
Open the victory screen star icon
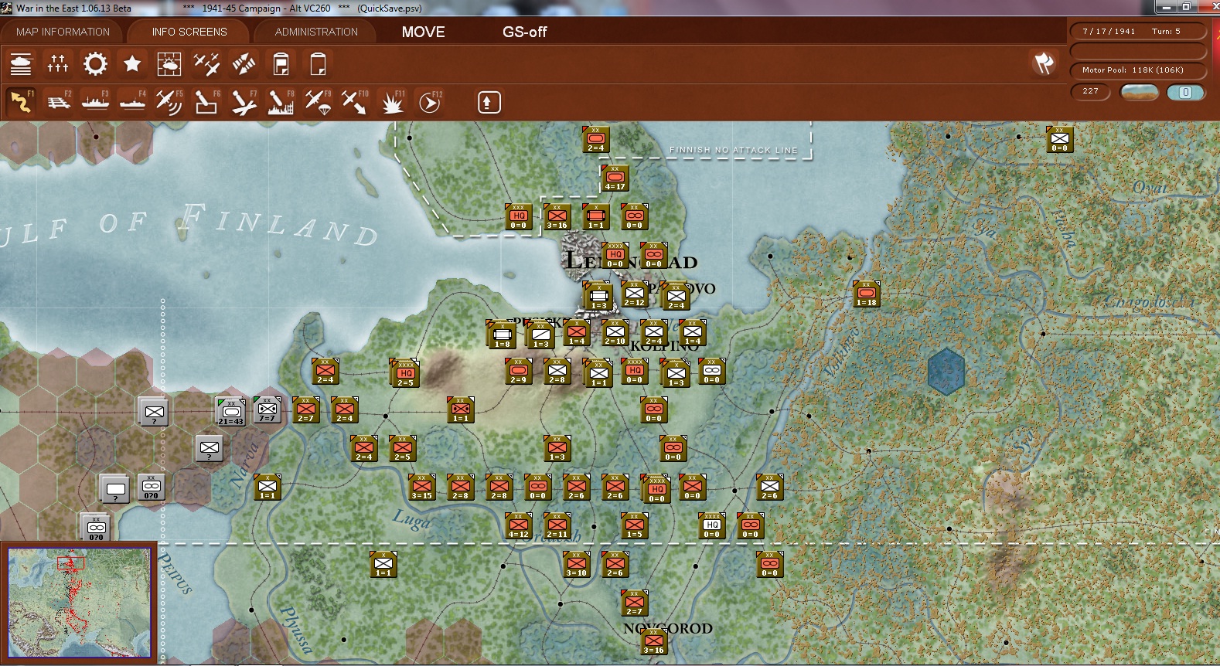coord(132,63)
